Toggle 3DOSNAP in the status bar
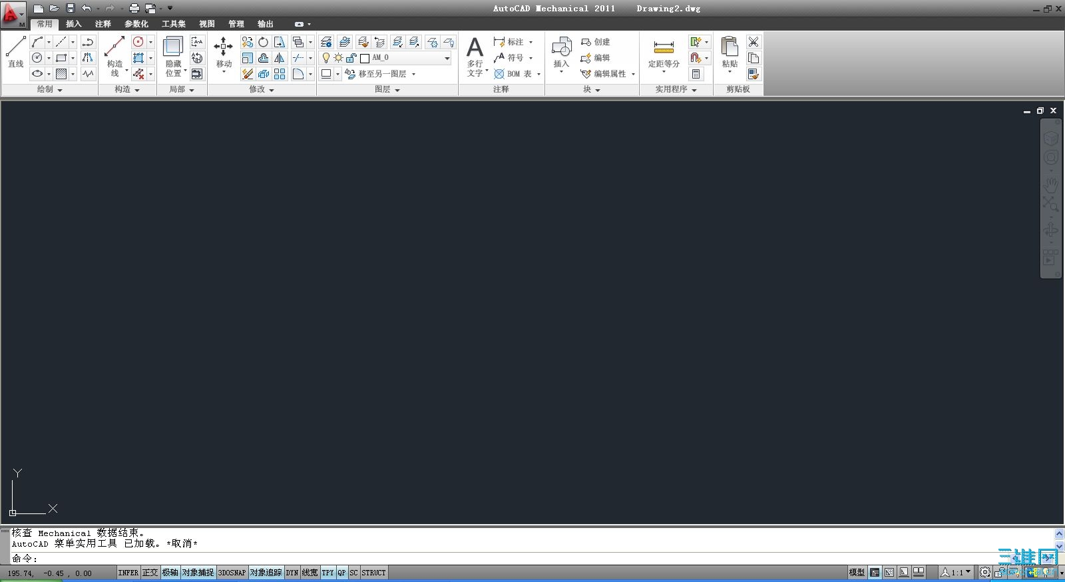 click(x=232, y=573)
